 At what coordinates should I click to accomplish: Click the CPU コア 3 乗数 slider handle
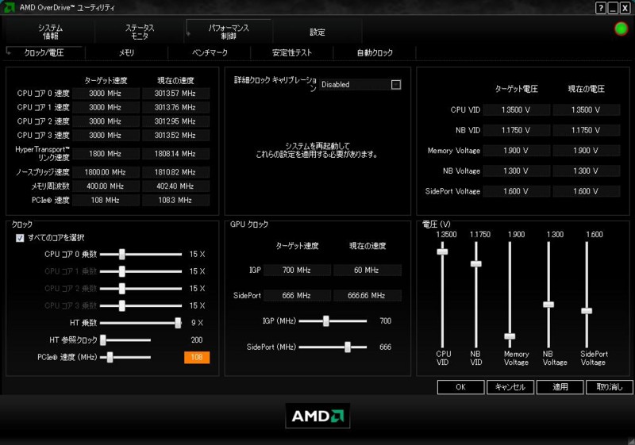coord(122,305)
